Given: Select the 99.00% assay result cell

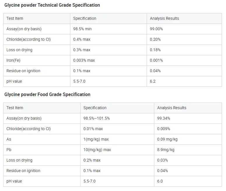Looking at the screenshot, I should (x=156, y=29).
